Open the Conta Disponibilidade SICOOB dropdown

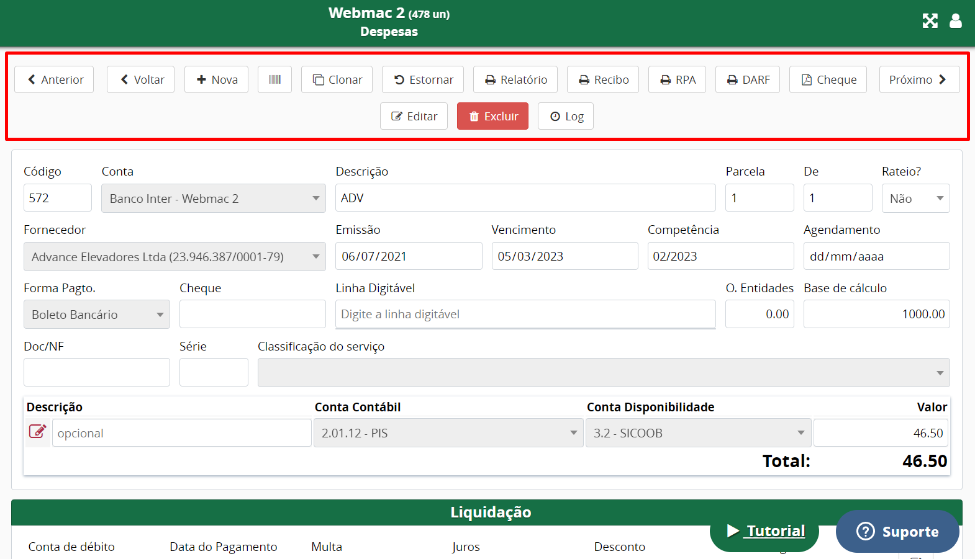coord(698,433)
